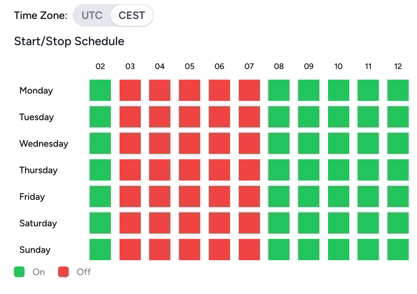Click Tuesday 06 red cell
The image size is (417, 294).
tap(219, 117)
